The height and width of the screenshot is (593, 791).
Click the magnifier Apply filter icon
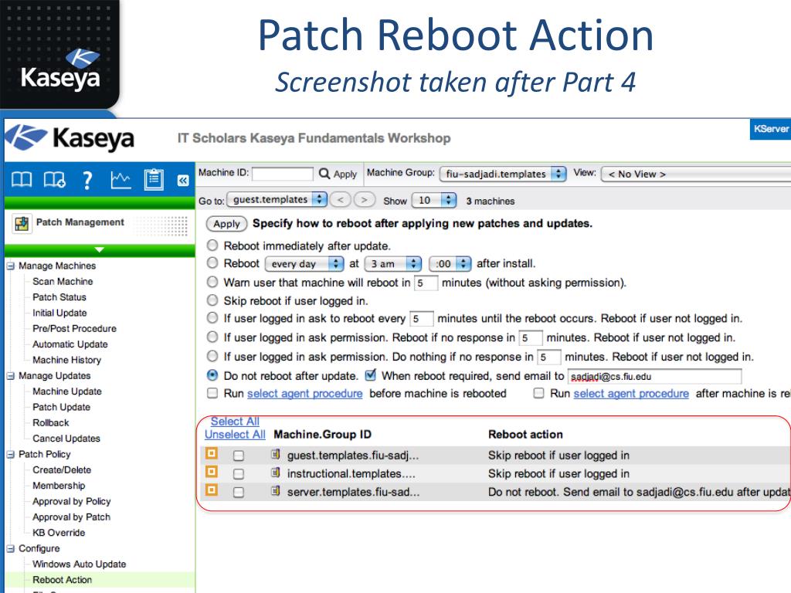(324, 174)
